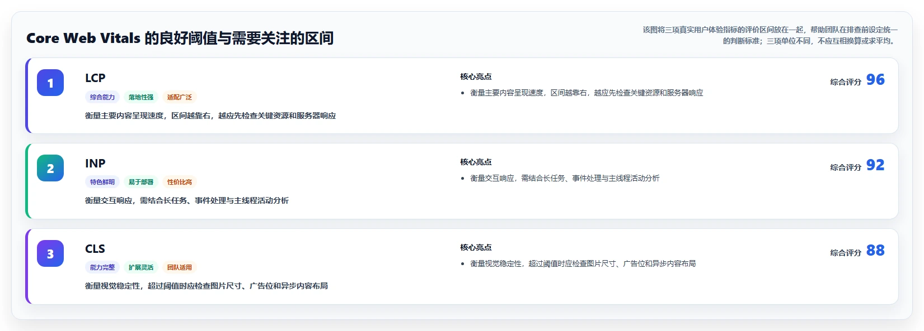Viewport: 924px width, 331px height.
Task: Select the CLS card heading
Action: click(x=95, y=249)
